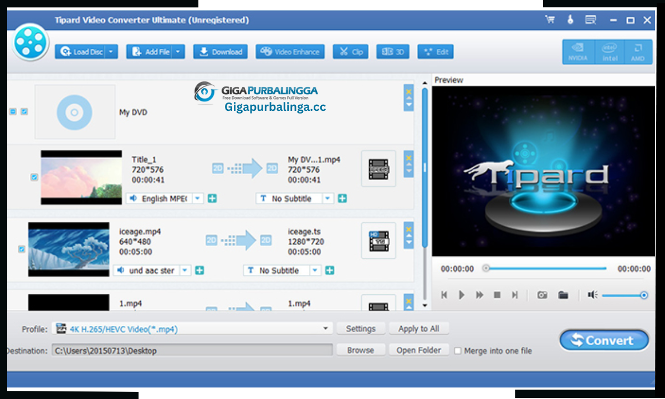The height and width of the screenshot is (399, 665).
Task: Uncheck the iceage.mp4 checkbox
Action: point(21,249)
